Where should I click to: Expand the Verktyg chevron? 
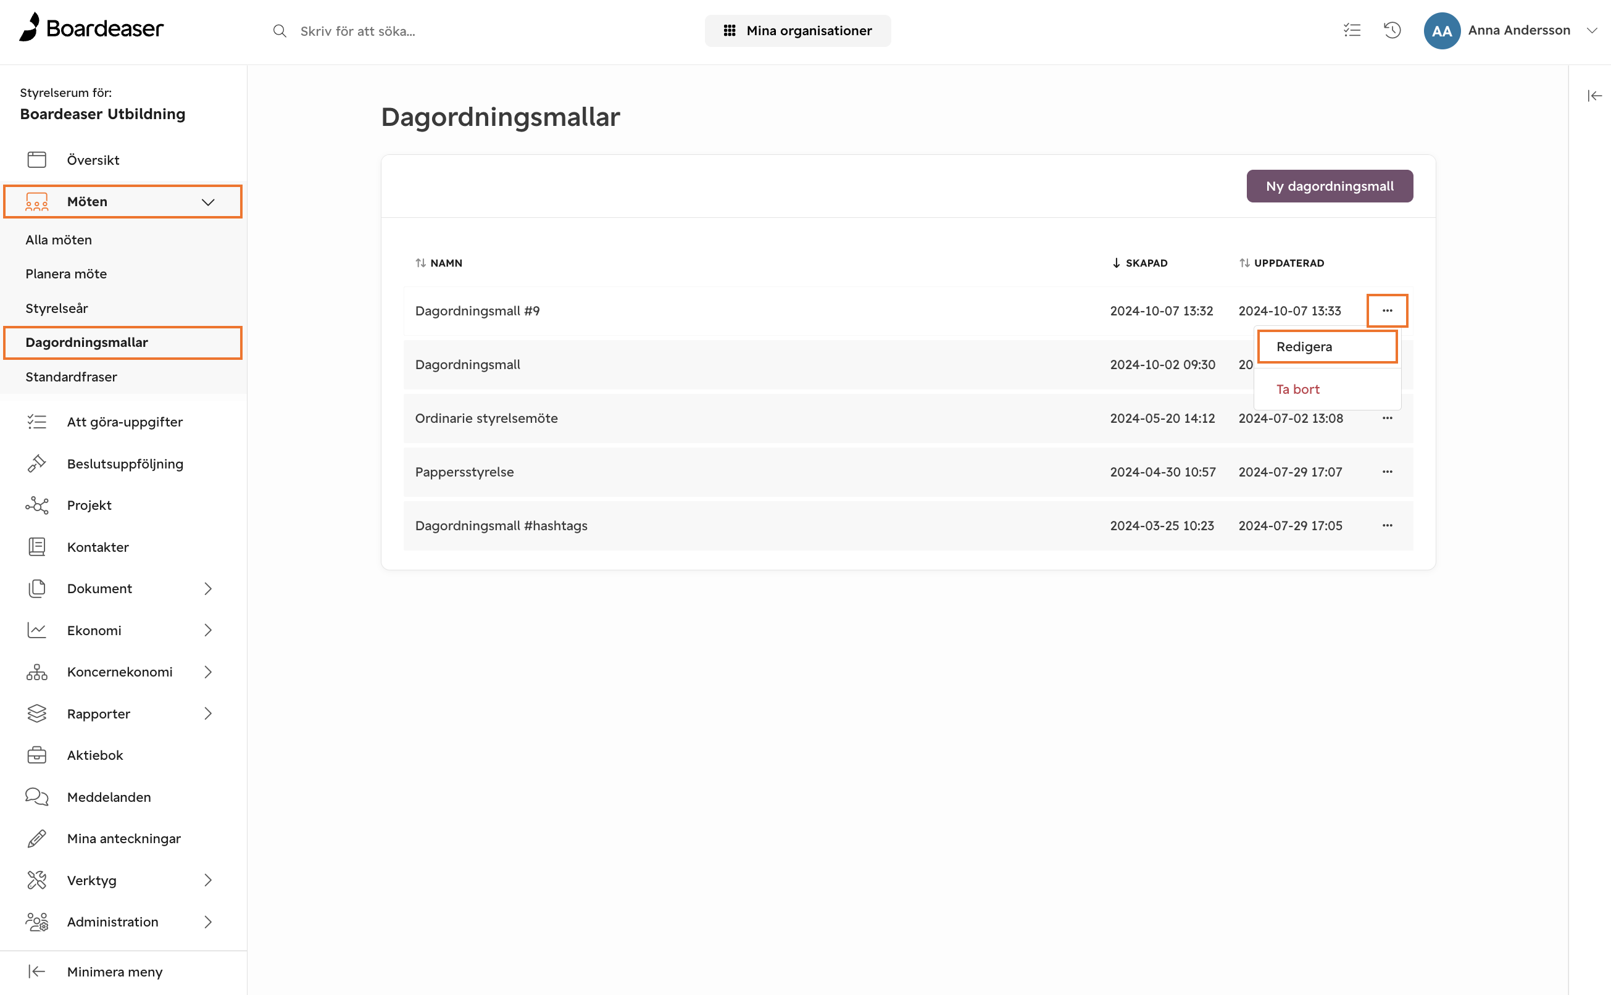[208, 880]
